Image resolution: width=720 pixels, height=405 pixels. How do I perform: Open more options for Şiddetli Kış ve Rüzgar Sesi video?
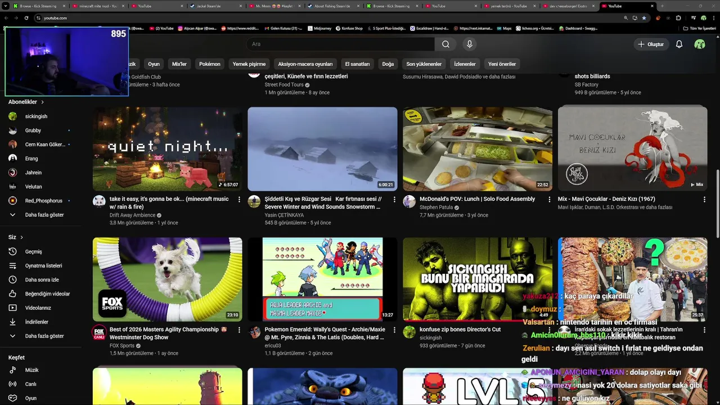[394, 199]
